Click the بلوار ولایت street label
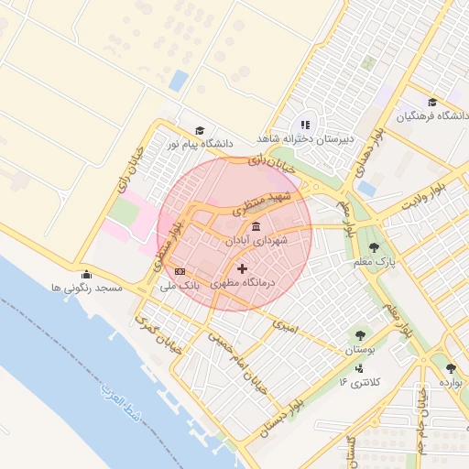The height and width of the screenshot is (469, 469). (x=423, y=196)
